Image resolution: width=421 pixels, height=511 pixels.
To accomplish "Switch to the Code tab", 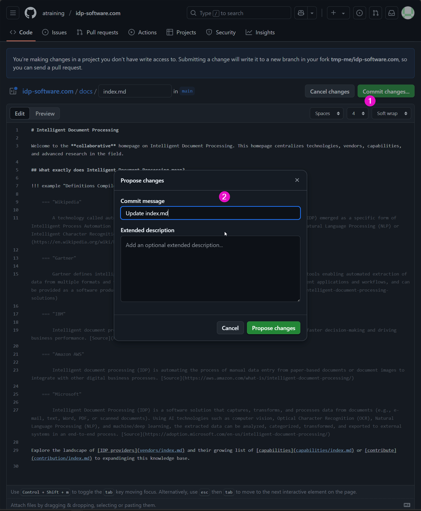I will (21, 32).
